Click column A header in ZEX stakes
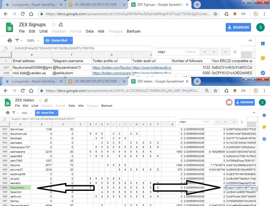This screenshot has height=206, width=270. click(x=20, y=125)
